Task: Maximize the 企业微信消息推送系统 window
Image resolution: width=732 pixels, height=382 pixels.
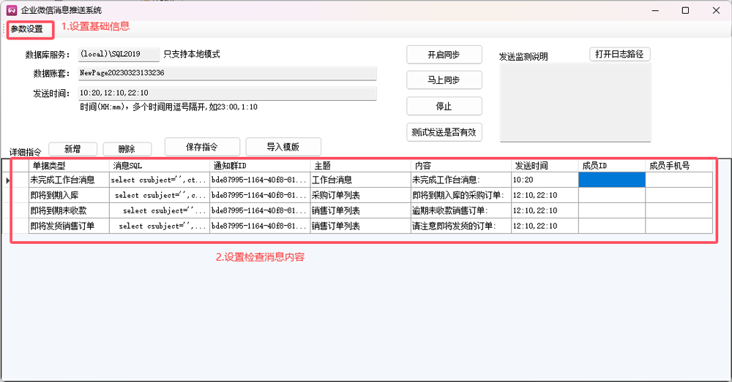Action: tap(685, 10)
